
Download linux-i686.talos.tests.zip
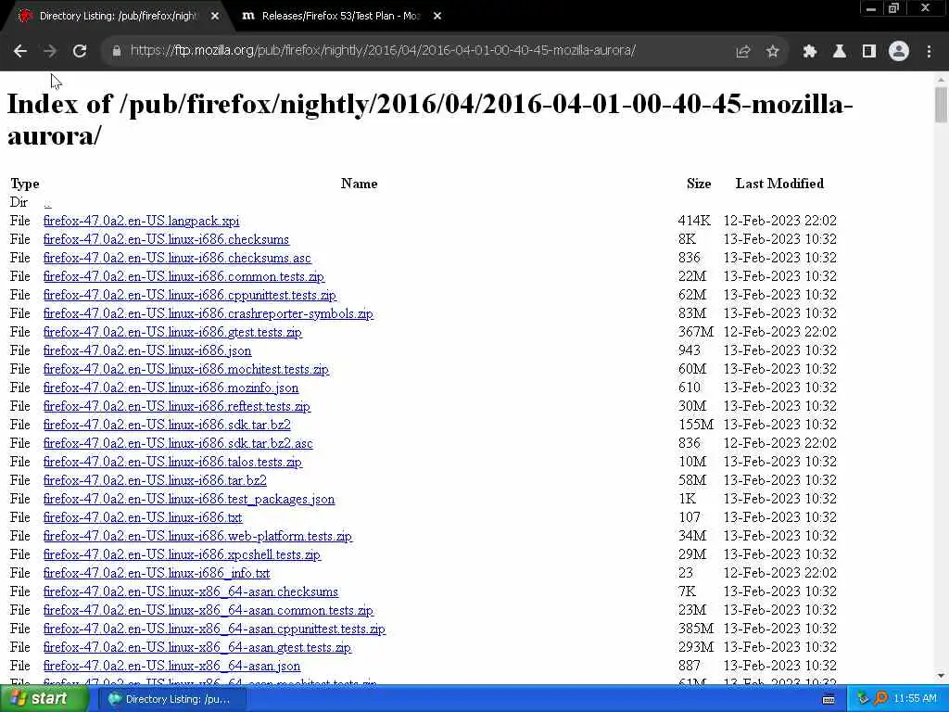point(172,462)
